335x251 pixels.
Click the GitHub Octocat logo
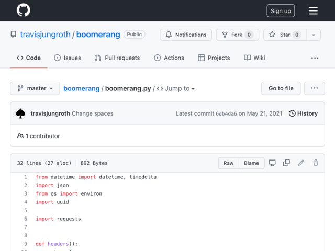coord(23,10)
